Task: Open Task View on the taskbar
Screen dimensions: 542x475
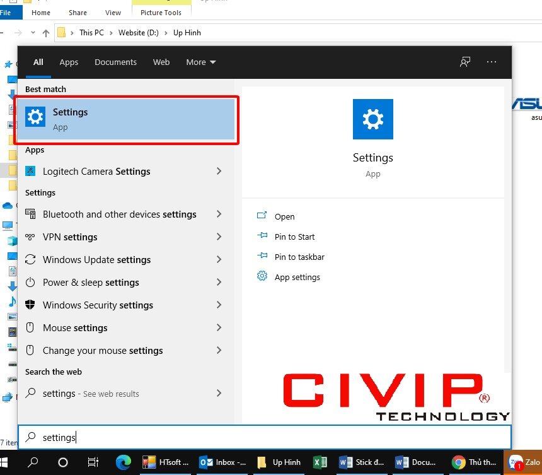Action: [x=93, y=462]
